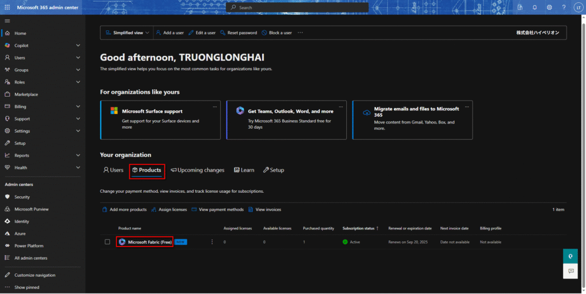The width and height of the screenshot is (586, 294).
Task: Switch to the Products tab
Action: [x=146, y=170]
